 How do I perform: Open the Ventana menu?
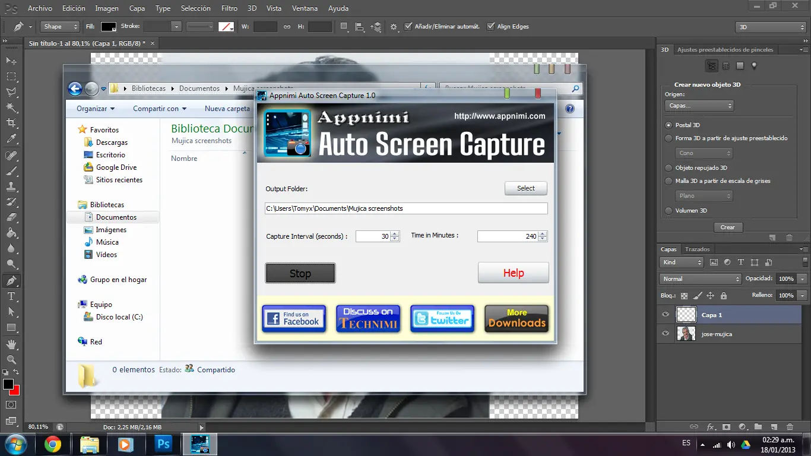point(304,8)
